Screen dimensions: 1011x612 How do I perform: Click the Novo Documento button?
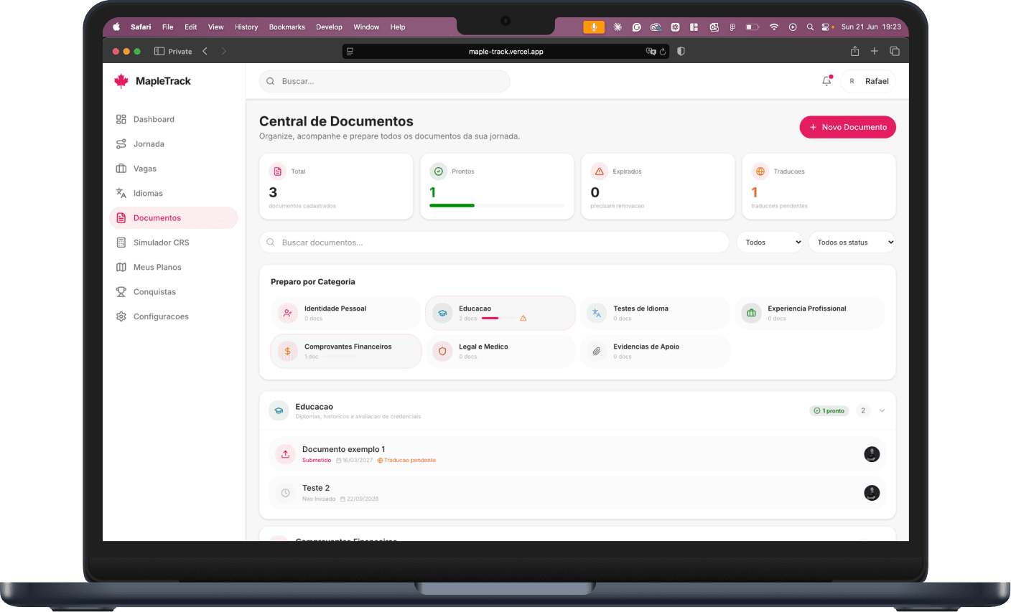point(847,127)
